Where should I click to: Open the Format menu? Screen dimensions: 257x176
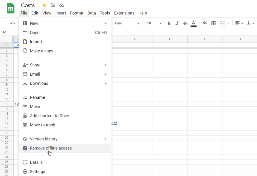(x=77, y=13)
